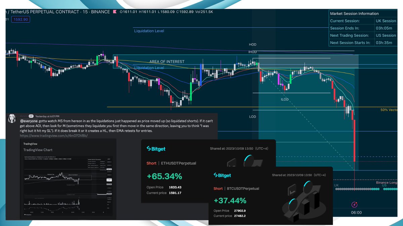403x226 pixels.
Task: Click the 1633.43 open price value
Action: point(176,187)
